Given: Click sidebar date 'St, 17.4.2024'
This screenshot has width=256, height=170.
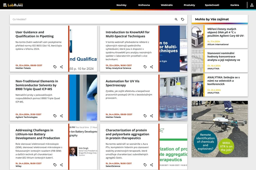Looking at the screenshot, I should (214, 42).
